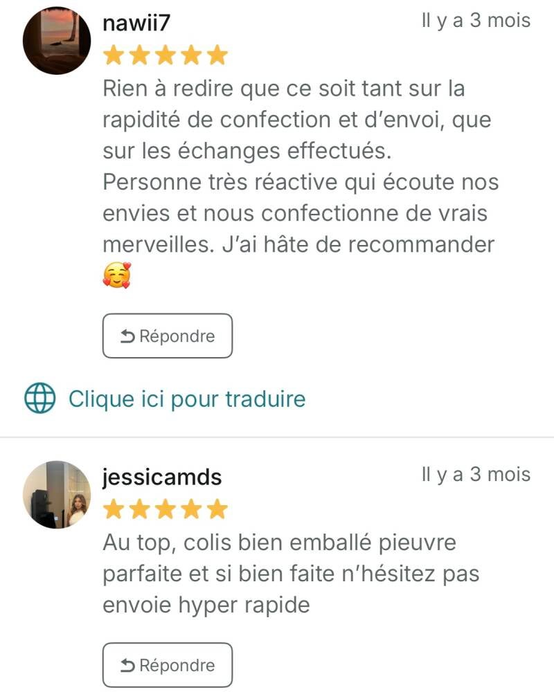Select 'Clique ici pour traduire' link

187,399
